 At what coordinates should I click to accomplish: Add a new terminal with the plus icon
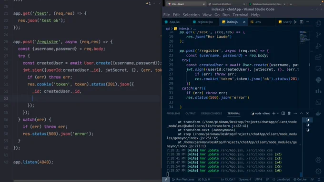coord(274,114)
